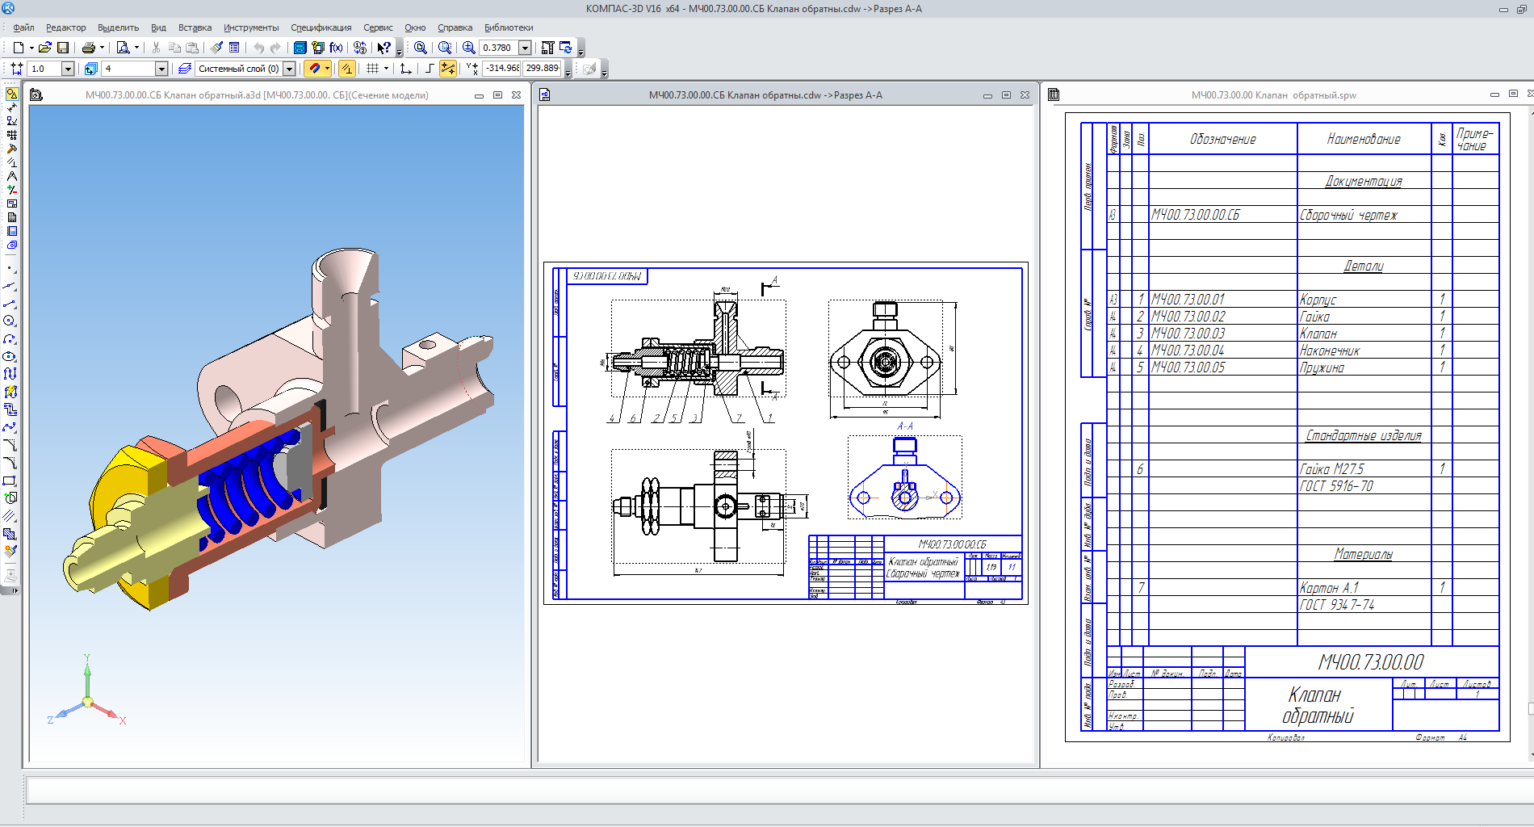Toggle orthogonal drawing mode
This screenshot has height=827, width=1534.
(430, 69)
